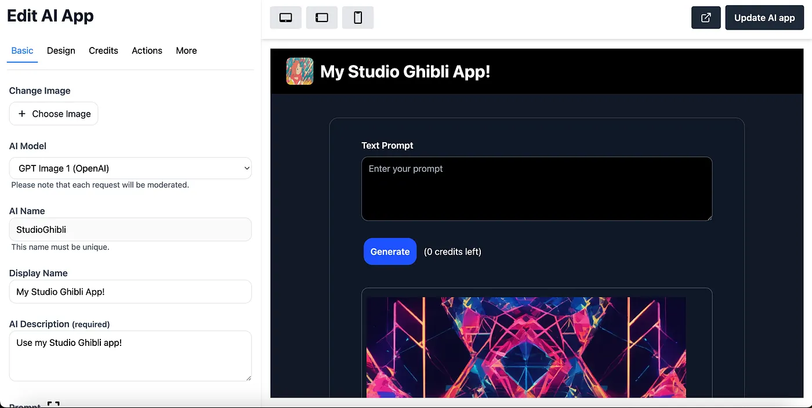Switch to tablet preview icon
The image size is (812, 408).
322,17
